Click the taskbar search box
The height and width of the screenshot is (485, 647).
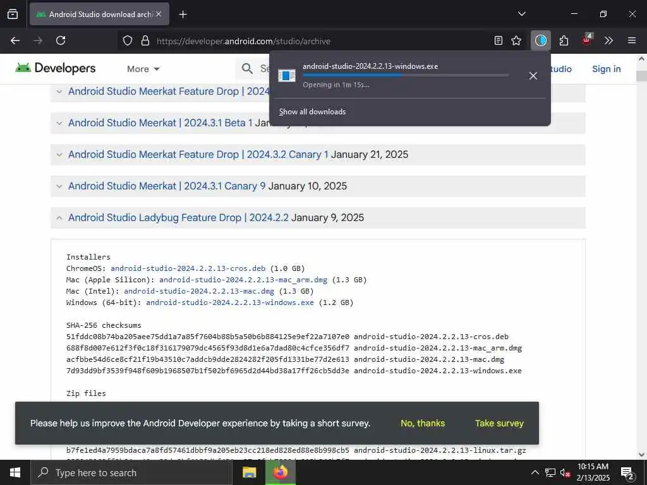click(x=131, y=472)
